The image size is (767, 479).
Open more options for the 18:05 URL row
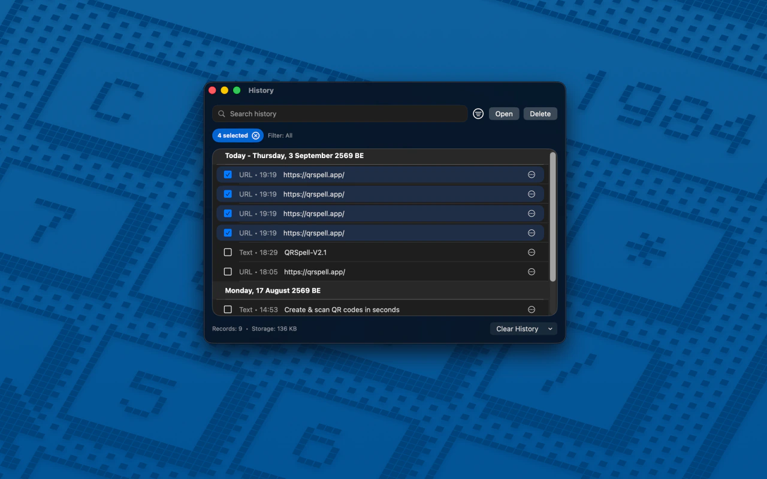pyautogui.click(x=532, y=272)
